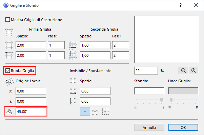Select the third snap grid mode icon
This screenshot has width=204, height=135.
coord(105,112)
